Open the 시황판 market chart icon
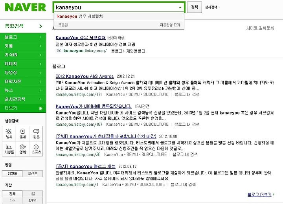Image resolution: width=283 pixels, height=204 pixels. (x=9, y=149)
